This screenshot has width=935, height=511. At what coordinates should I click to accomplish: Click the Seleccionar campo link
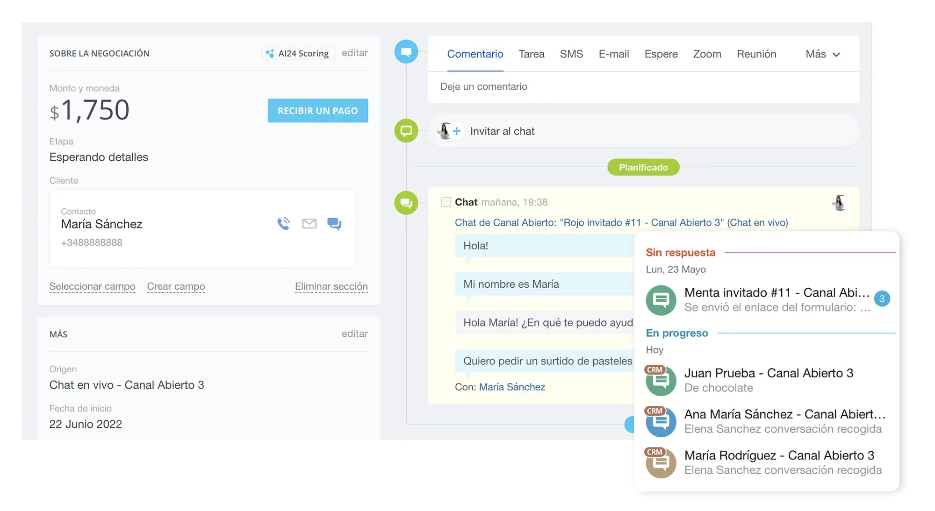point(92,286)
